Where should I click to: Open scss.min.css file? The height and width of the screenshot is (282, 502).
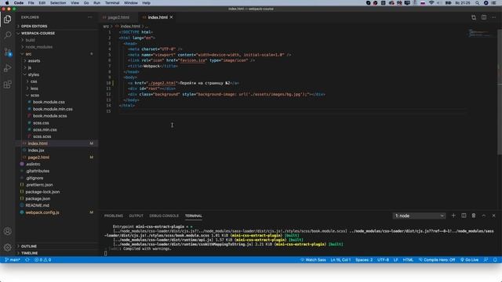coord(45,130)
